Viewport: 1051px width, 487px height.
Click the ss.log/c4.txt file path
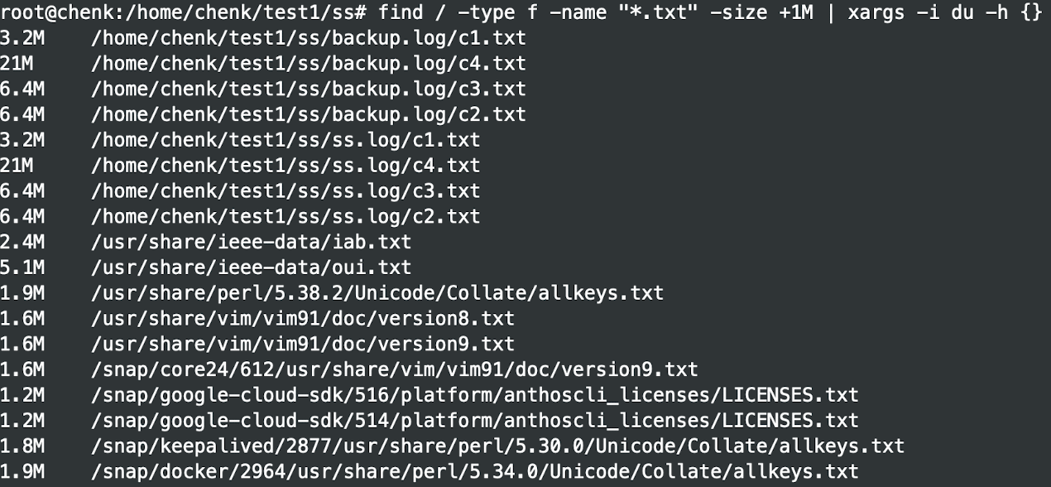point(286,166)
